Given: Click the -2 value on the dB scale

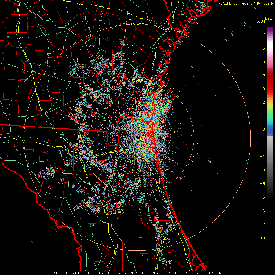Looking at the screenshot, I should pos(262,157).
